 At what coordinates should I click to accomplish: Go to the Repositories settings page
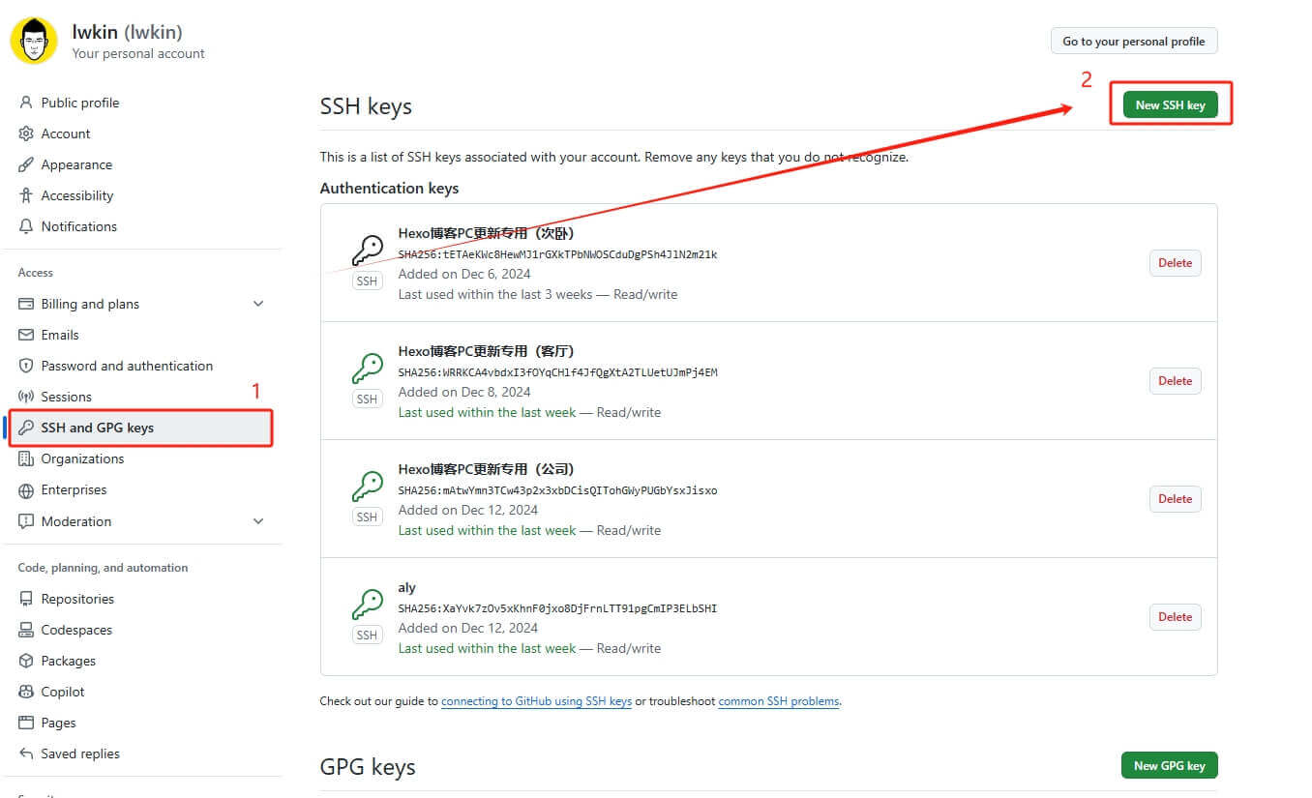click(x=77, y=599)
